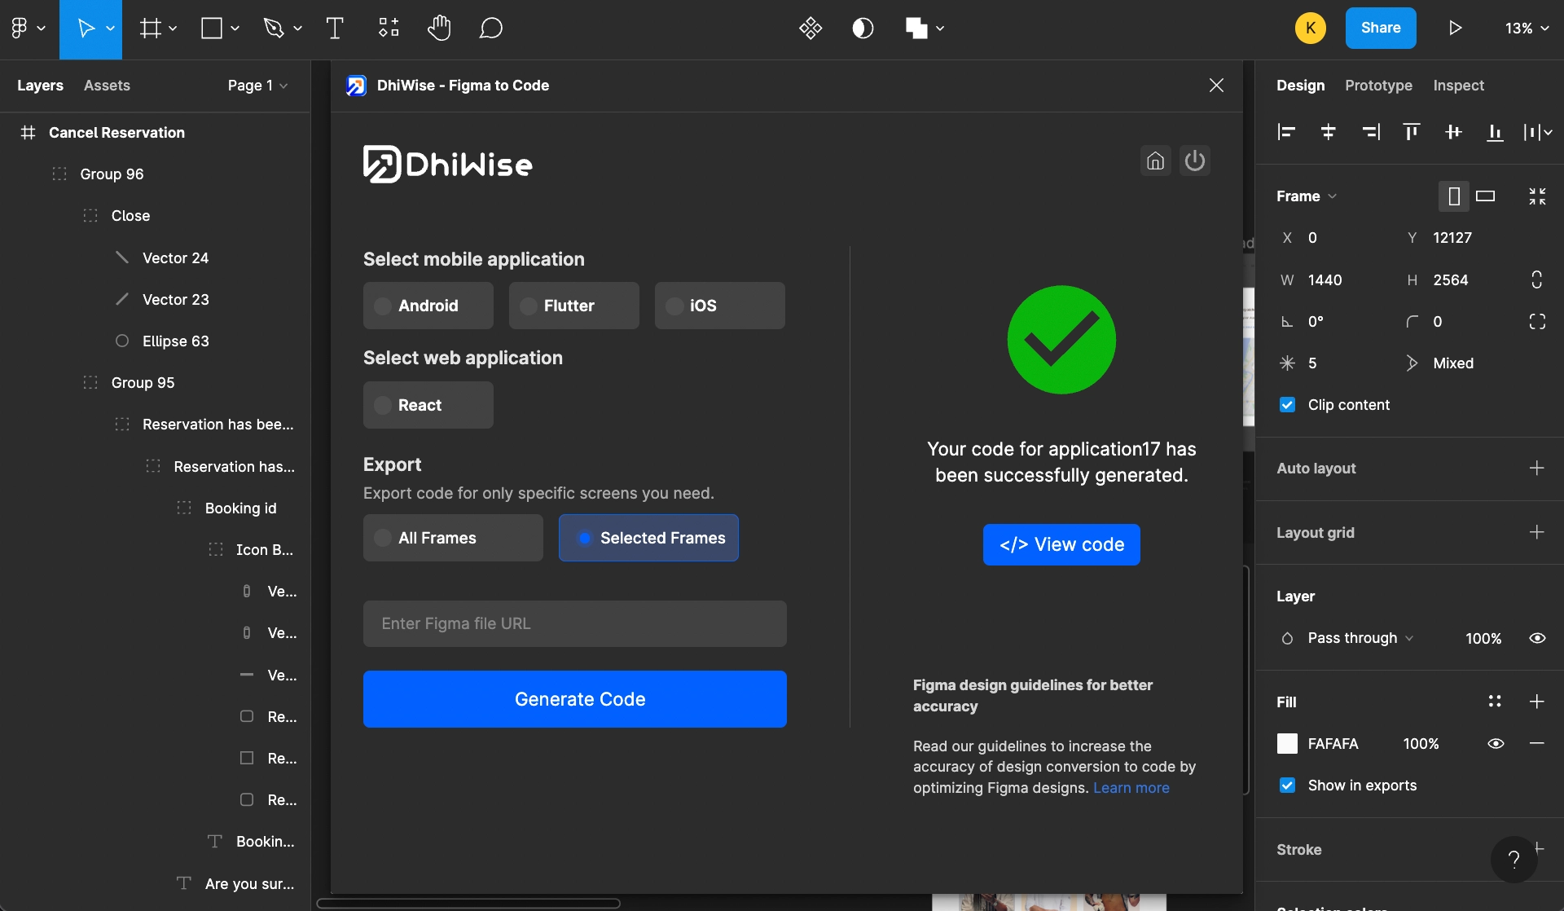The height and width of the screenshot is (911, 1564).
Task: Select the React radio option
Action: [x=428, y=405]
